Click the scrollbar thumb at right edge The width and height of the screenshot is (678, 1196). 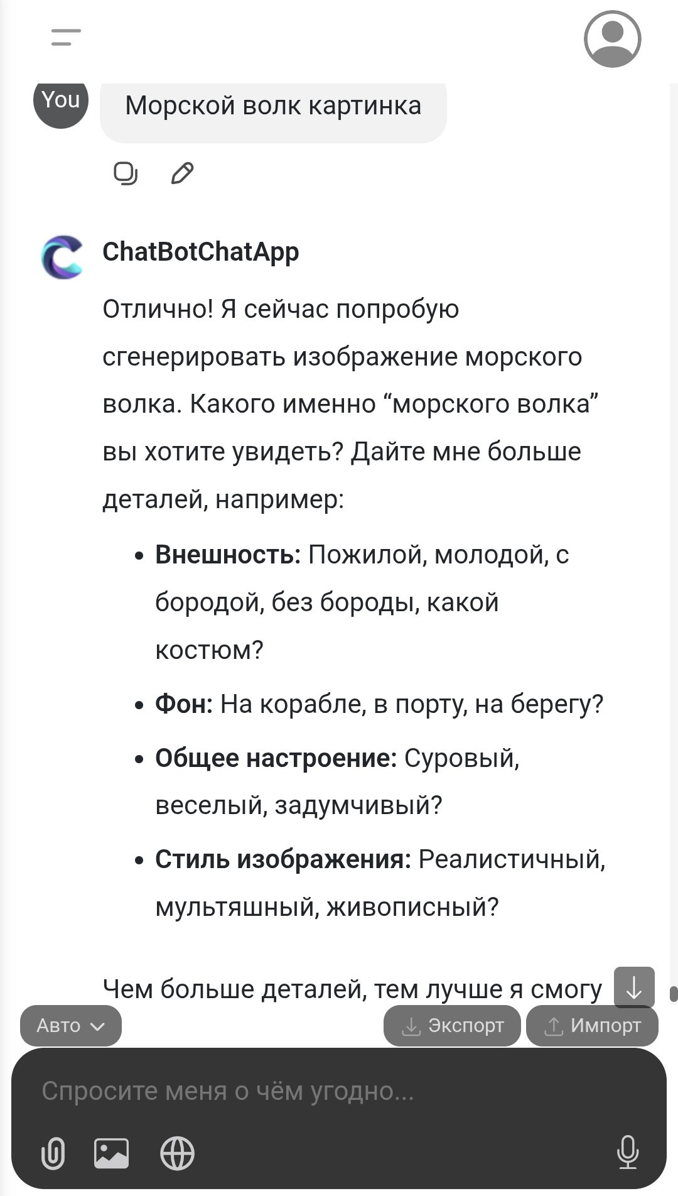(x=674, y=993)
